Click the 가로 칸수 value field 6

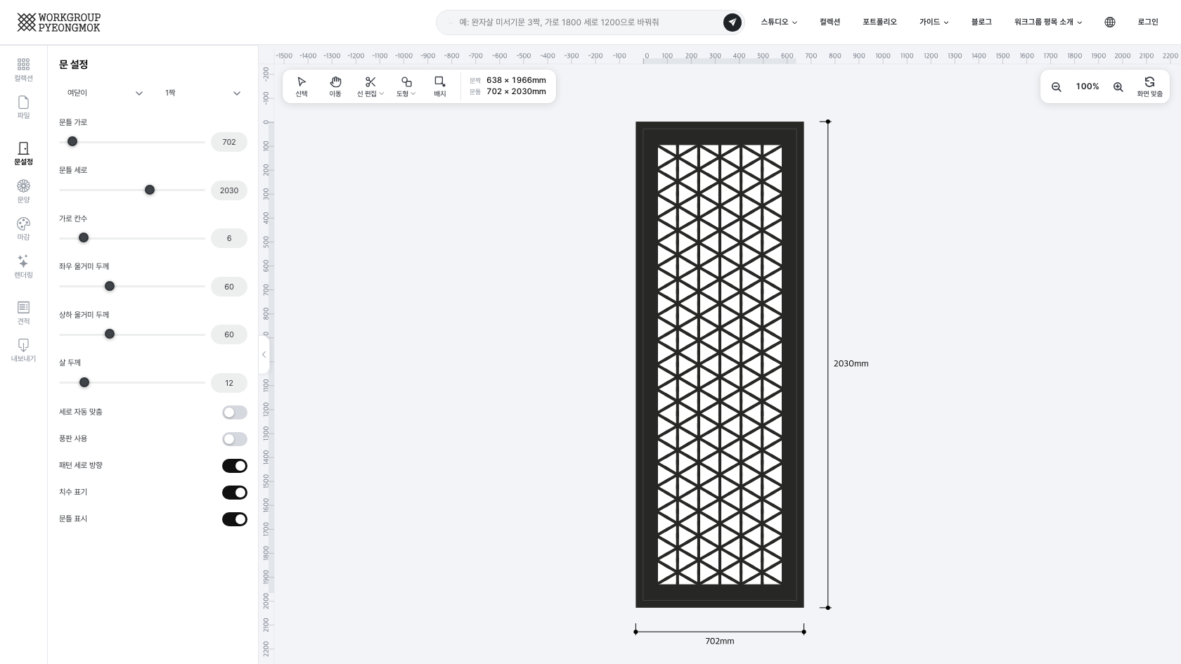click(x=229, y=238)
